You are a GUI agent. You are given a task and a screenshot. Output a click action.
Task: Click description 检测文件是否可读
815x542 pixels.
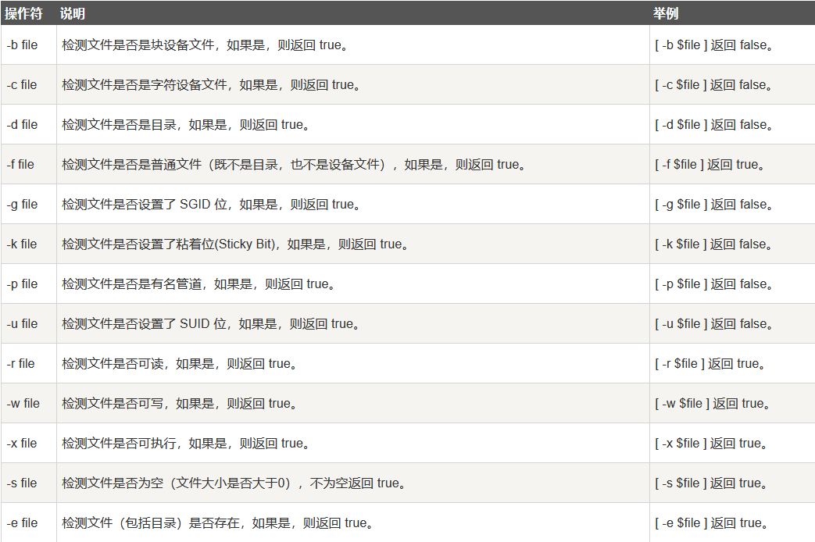179,364
